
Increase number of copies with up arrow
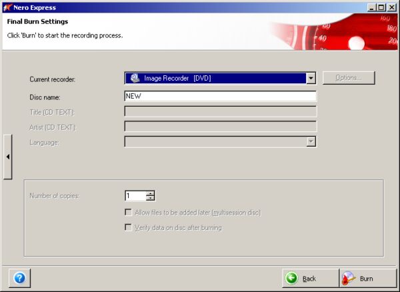pos(151,193)
